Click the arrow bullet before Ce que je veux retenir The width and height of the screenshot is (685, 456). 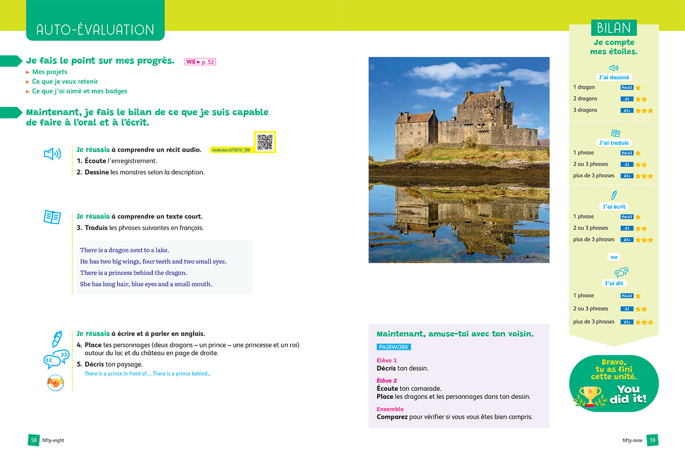pyautogui.click(x=28, y=82)
